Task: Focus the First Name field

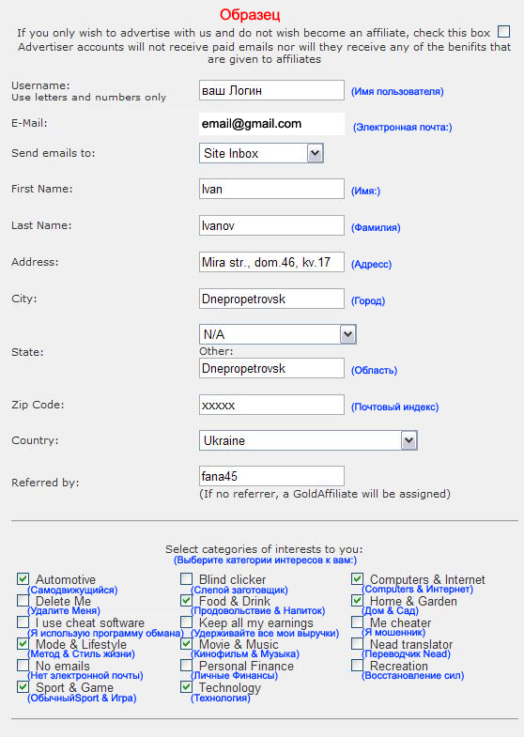Action: click(x=271, y=189)
